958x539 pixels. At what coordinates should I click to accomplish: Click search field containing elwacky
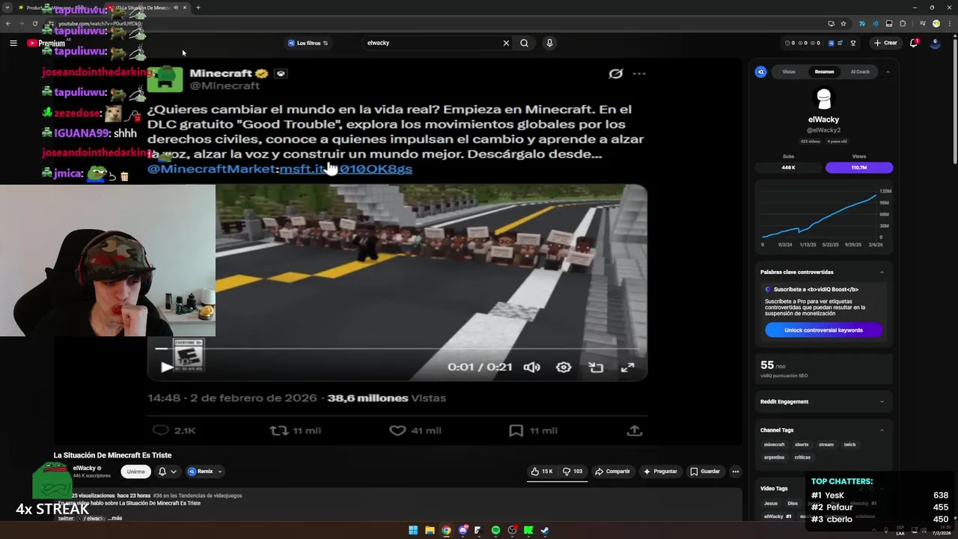pos(430,43)
